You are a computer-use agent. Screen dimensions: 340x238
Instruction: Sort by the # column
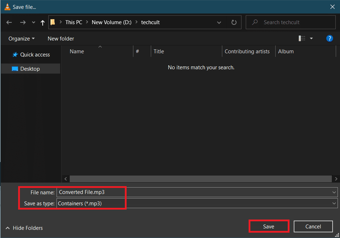(142, 51)
